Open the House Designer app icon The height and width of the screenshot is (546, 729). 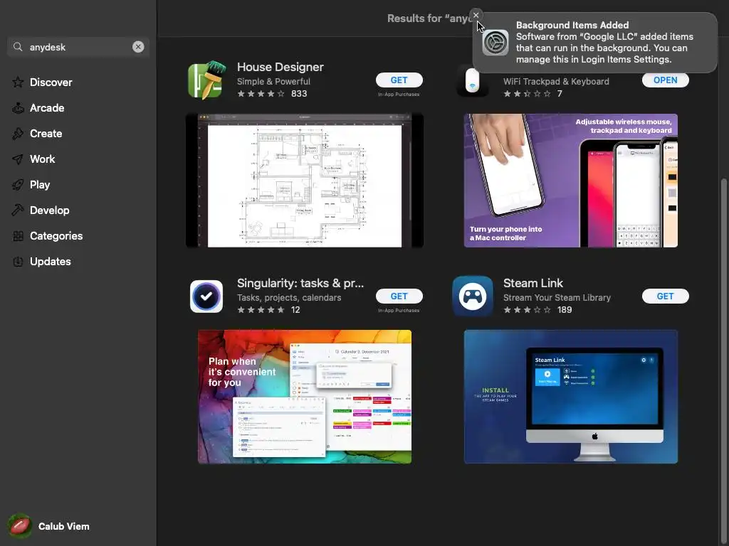[206, 80]
